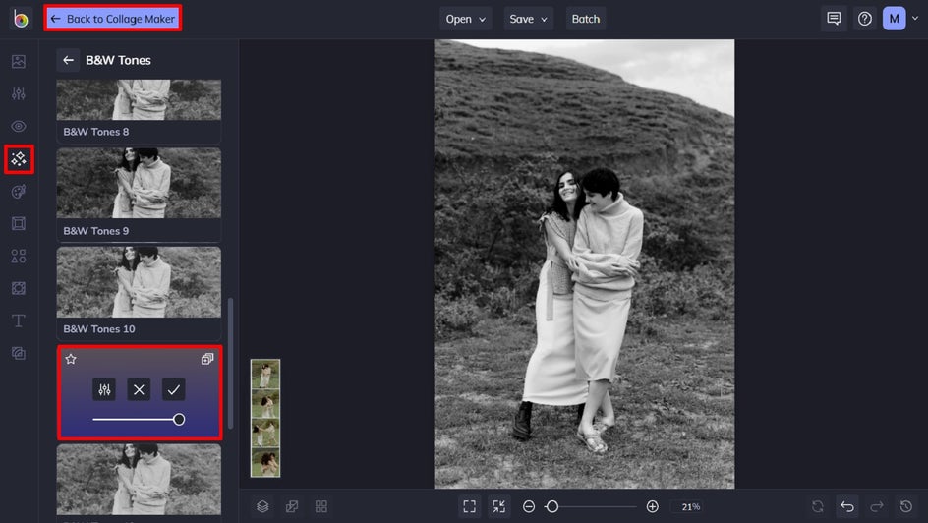This screenshot has height=523, width=928.
Task: Click the reset refresh icon in bottom bar
Action: point(817,506)
